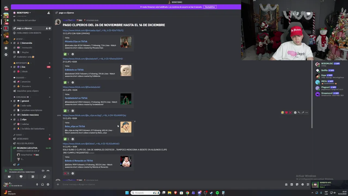Toggle checkmark reaction under Micaela.Clips embed
This screenshot has width=348, height=196.
click(x=66, y=54)
